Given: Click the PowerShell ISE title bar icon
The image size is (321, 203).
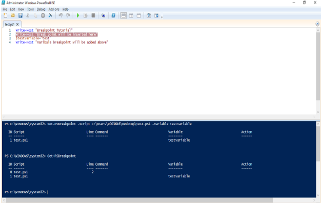Looking at the screenshot, I should [x=3, y=3].
